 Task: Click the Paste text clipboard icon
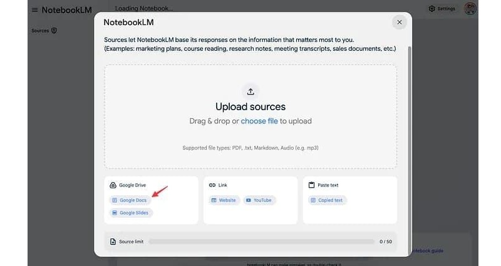point(311,185)
